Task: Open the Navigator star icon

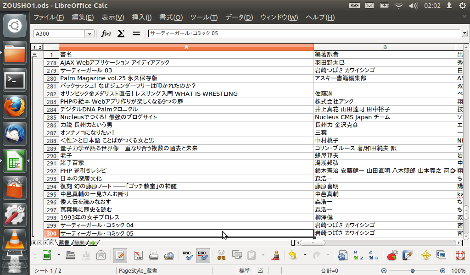Action: (x=426, y=255)
